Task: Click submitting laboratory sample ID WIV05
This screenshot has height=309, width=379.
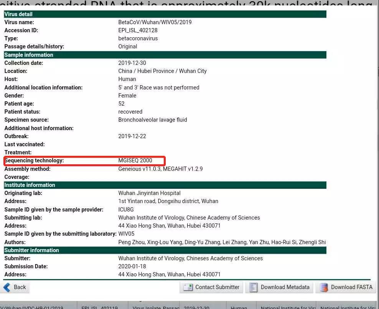Action: pos(126,234)
